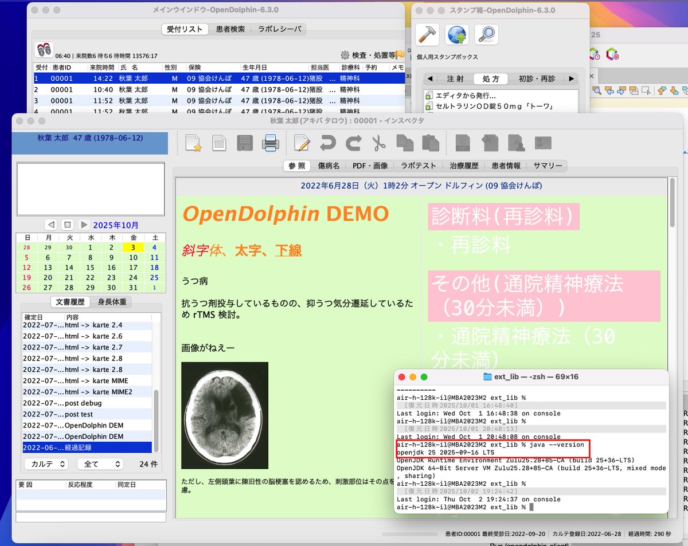
Task: Click the new document icon in inspector toolbar
Action: (x=219, y=142)
